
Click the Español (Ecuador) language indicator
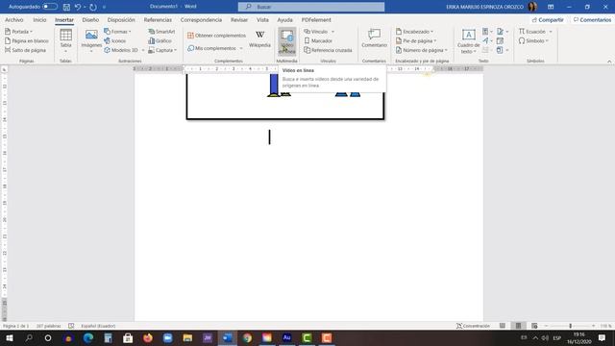pos(98,326)
